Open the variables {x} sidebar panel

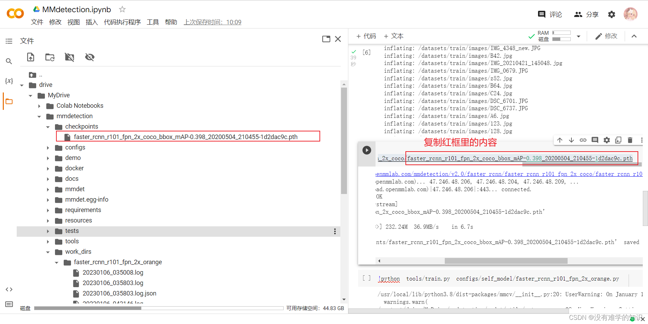[x=9, y=81]
